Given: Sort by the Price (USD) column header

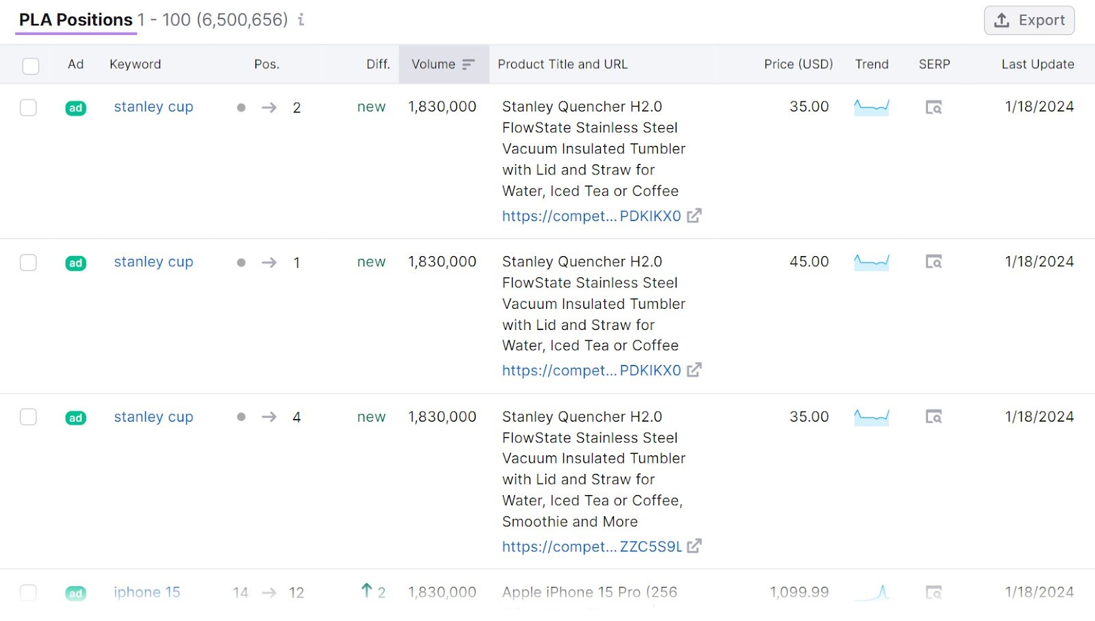Looking at the screenshot, I should 798,64.
